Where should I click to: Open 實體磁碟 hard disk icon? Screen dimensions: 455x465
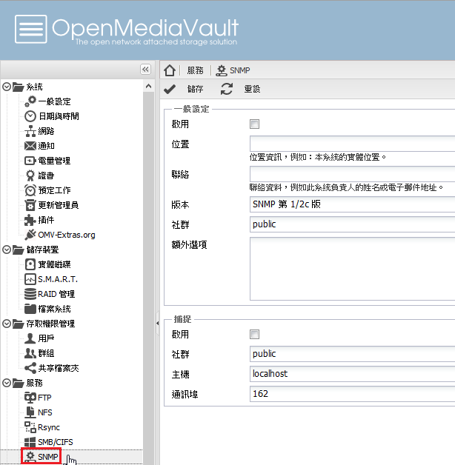pos(30,264)
